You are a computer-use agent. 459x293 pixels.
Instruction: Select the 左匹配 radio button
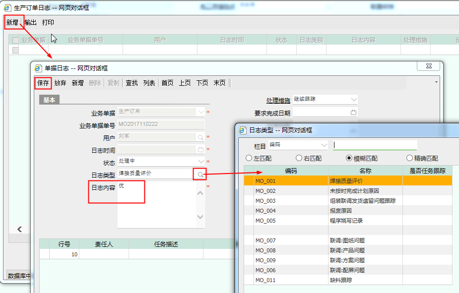pos(249,158)
